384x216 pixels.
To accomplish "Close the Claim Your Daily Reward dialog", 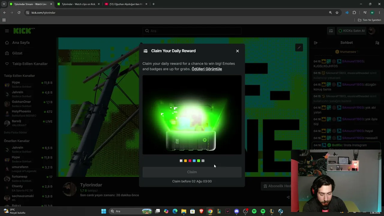I will [237, 51].
